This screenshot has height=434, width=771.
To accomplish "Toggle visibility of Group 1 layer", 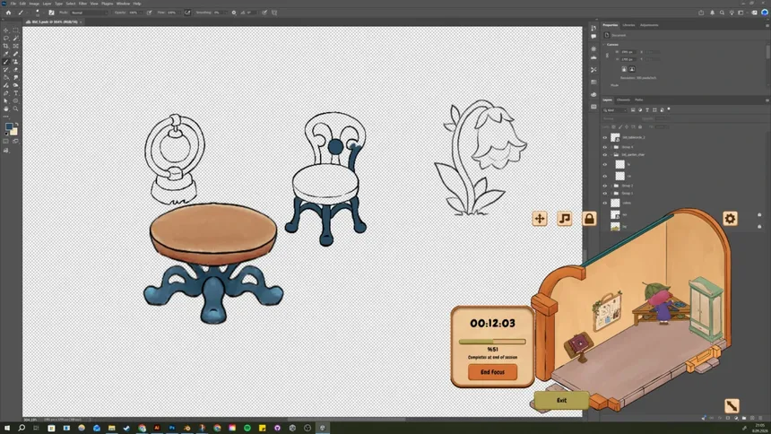I will pyautogui.click(x=605, y=194).
